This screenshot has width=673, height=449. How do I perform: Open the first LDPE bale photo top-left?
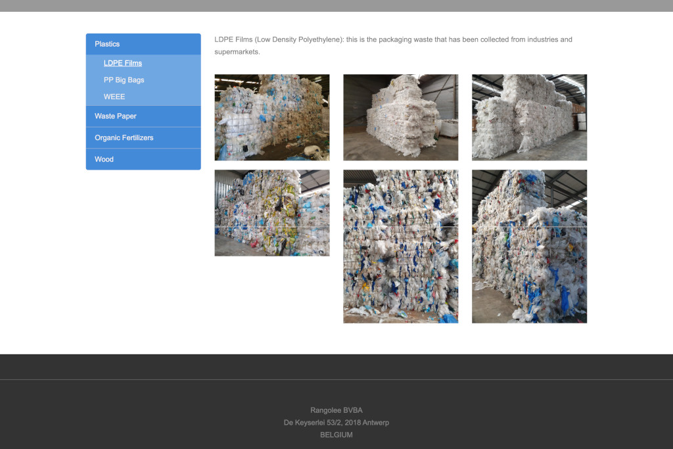pyautogui.click(x=271, y=117)
